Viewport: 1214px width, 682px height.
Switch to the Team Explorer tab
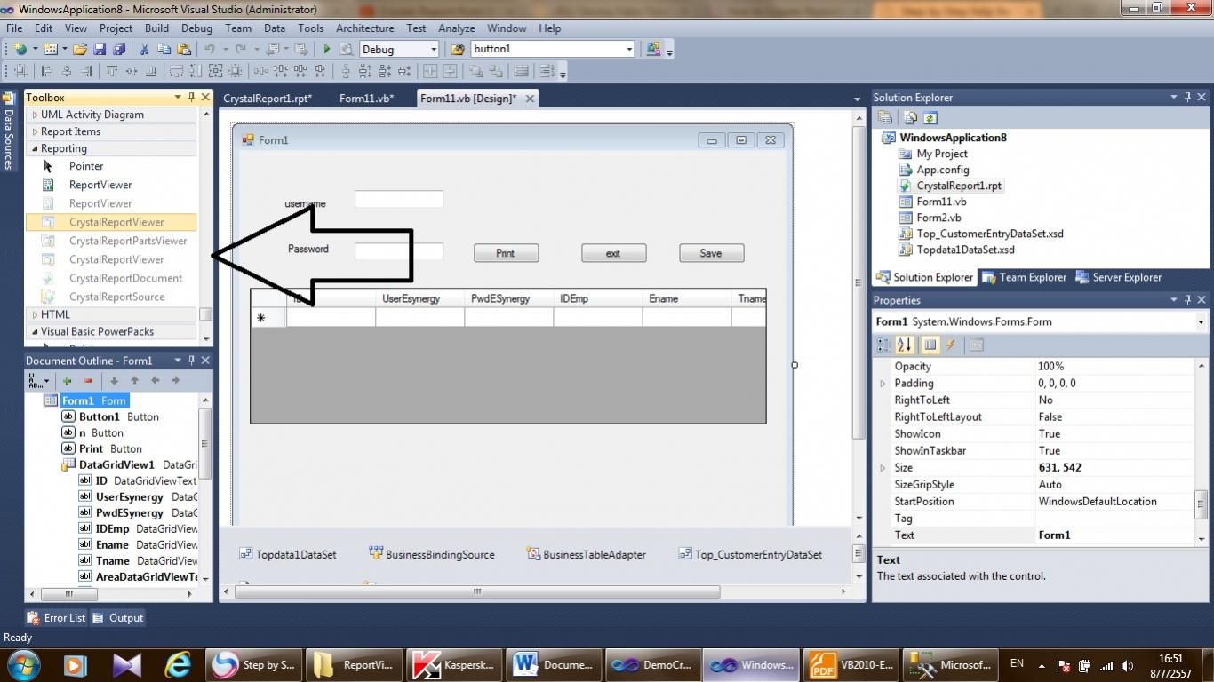(x=1024, y=277)
